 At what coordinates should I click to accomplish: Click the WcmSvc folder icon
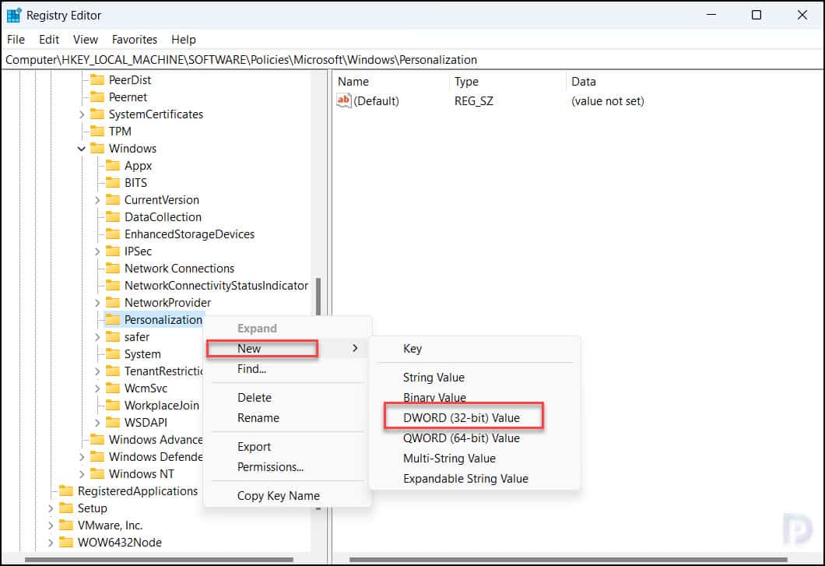click(113, 388)
